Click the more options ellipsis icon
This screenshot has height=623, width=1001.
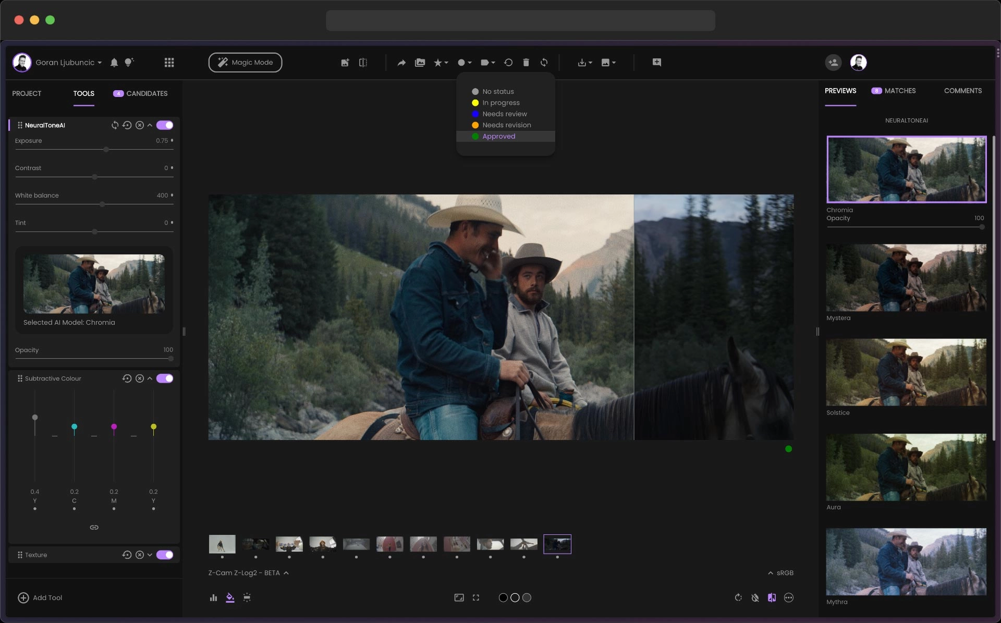(x=789, y=597)
